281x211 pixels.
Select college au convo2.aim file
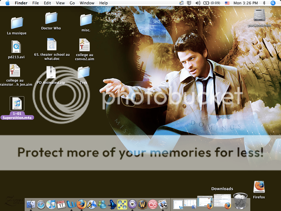(85, 49)
